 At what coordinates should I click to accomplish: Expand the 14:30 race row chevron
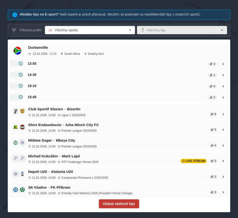(x=223, y=75)
